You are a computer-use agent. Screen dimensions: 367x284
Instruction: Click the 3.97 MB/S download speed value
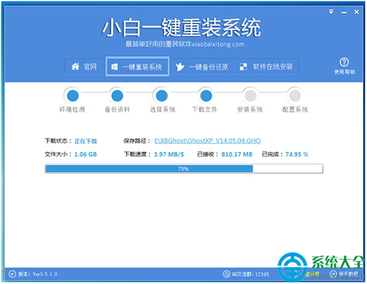(x=169, y=155)
